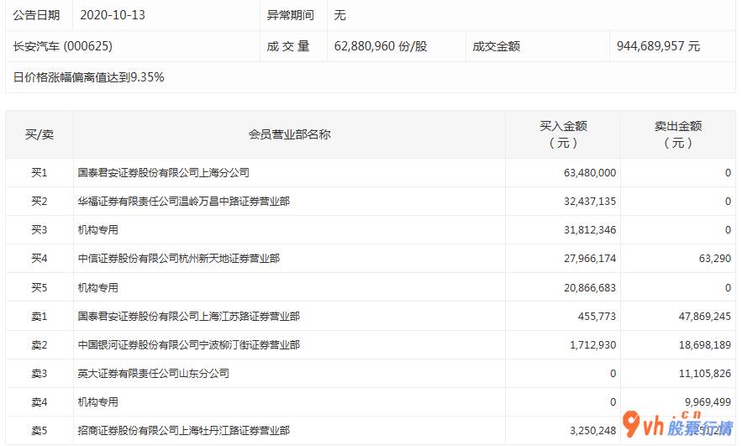This screenshot has width=742, height=446.
Task: Select the 买3 row label
Action: 39,230
